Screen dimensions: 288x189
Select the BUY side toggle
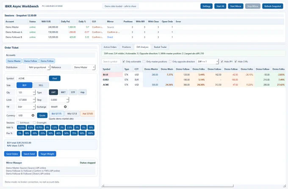click(25, 85)
